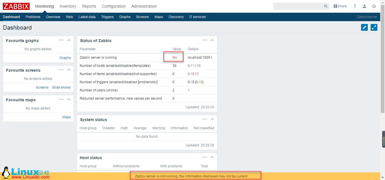The image size is (385, 180).
Task: Click the ZABBIX logo
Action: [16, 6]
